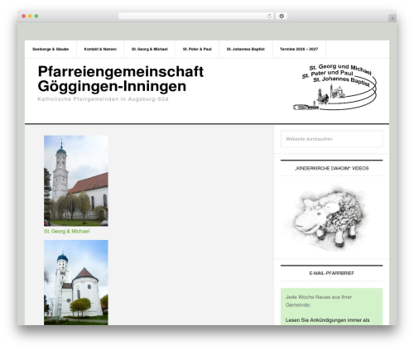Focus the Webseite durchsuchen search field
The width and height of the screenshot is (414, 350).
click(x=331, y=139)
